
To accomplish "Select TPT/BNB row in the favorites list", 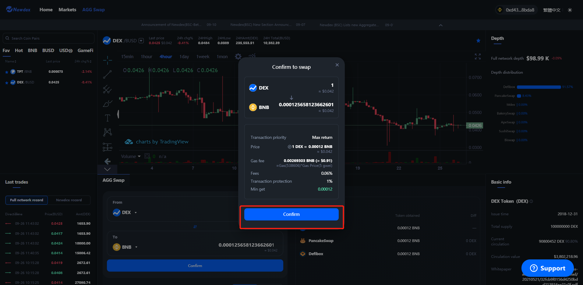I will 48,72.
